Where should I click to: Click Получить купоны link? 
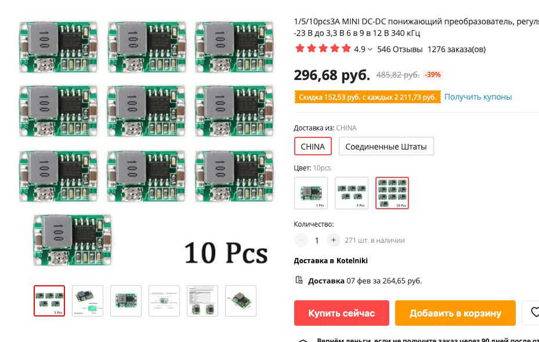(478, 97)
